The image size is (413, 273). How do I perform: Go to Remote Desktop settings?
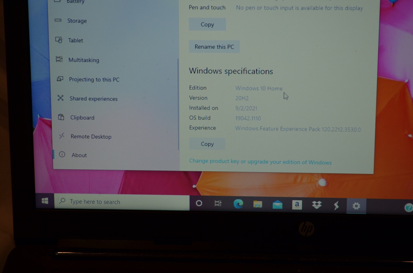[x=91, y=136]
